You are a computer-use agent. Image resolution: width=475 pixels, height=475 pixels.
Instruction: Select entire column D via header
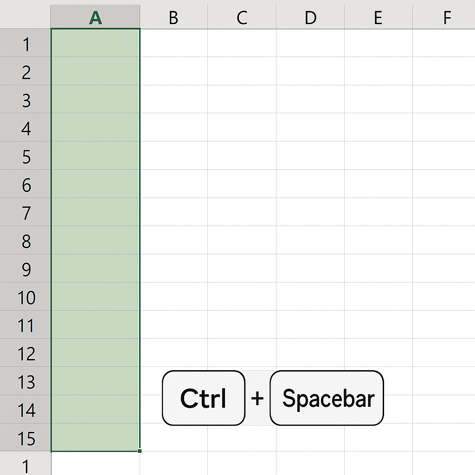(310, 17)
